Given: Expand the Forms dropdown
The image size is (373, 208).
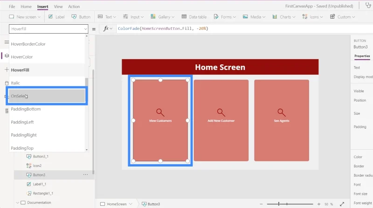Looking at the screenshot, I should tap(225, 17).
